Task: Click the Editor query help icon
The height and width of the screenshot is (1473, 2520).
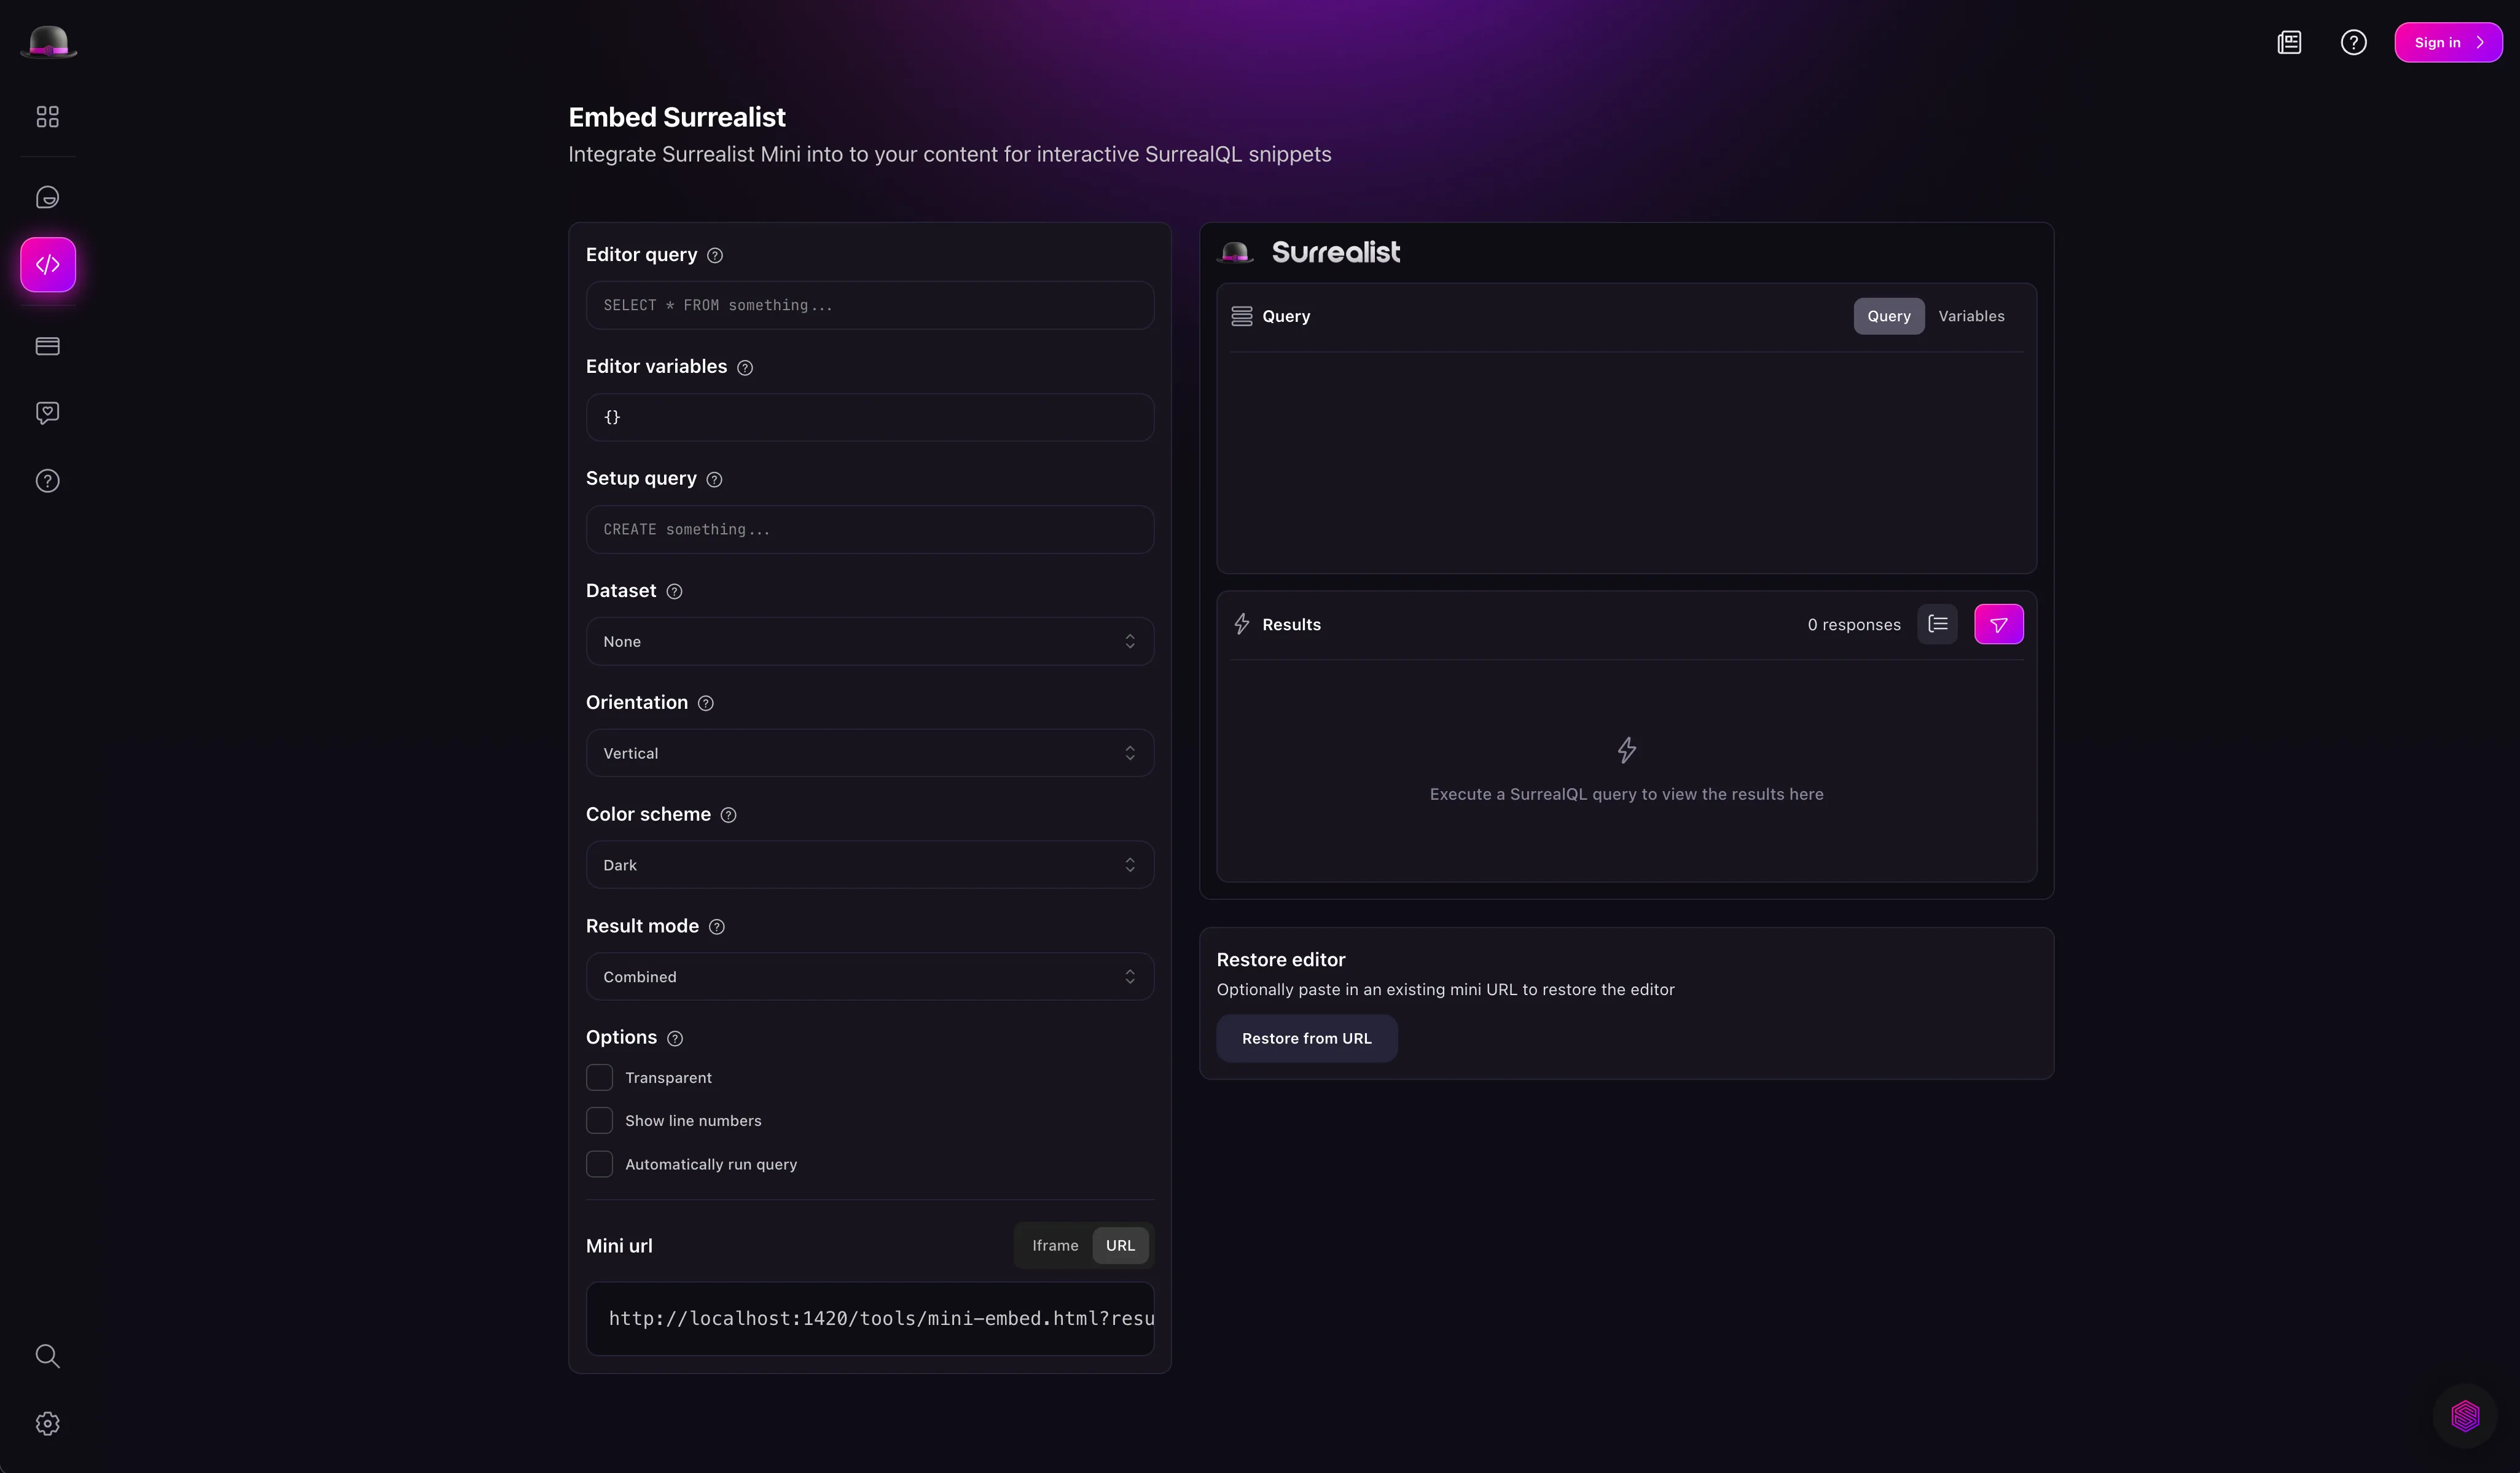Action: (715, 256)
